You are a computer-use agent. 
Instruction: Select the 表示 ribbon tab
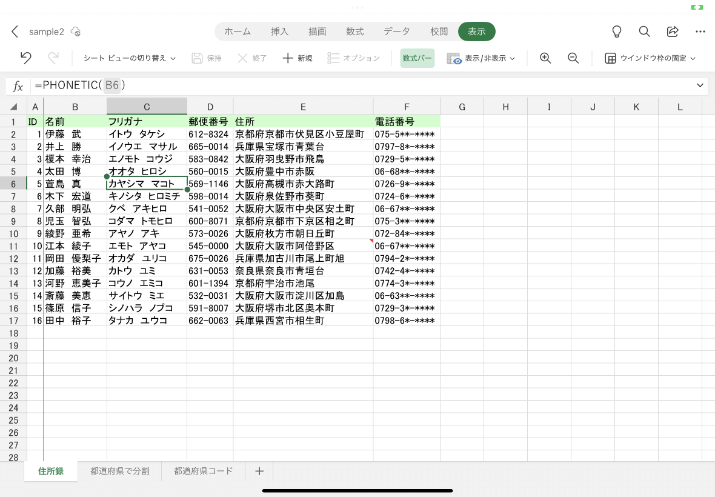pyautogui.click(x=476, y=32)
